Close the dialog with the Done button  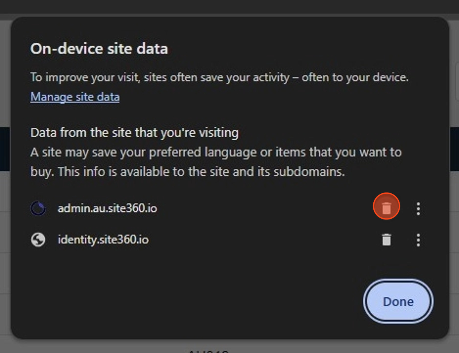pyautogui.click(x=398, y=301)
